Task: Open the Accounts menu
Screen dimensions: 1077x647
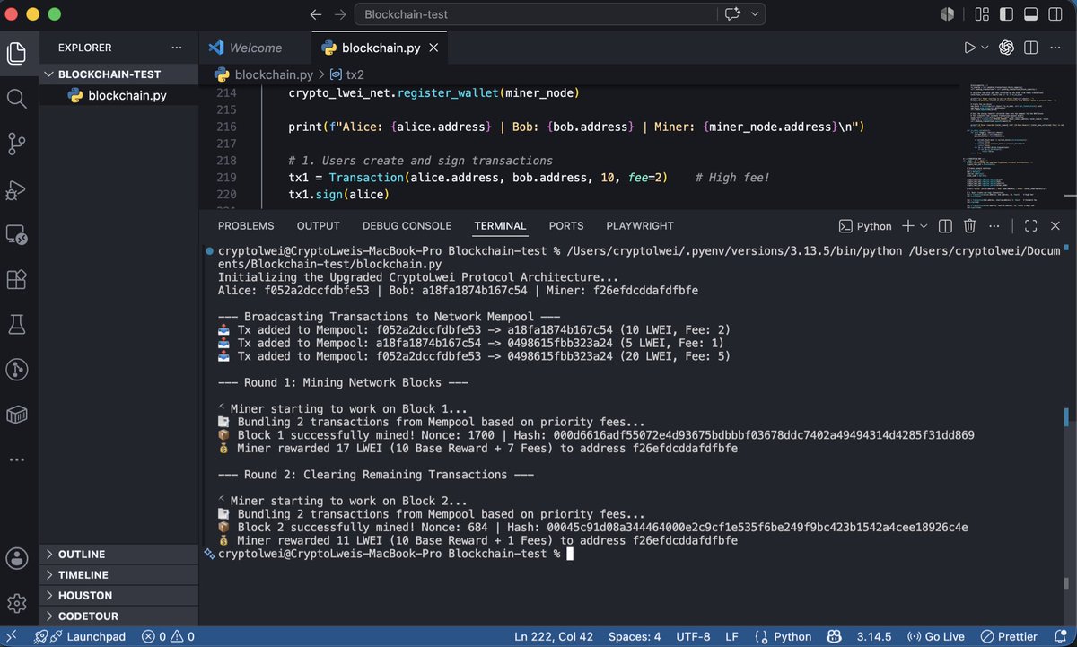Action: coord(16,557)
